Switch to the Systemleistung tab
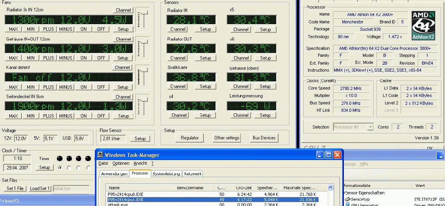Screen dimensions: 445x206 [166, 174]
